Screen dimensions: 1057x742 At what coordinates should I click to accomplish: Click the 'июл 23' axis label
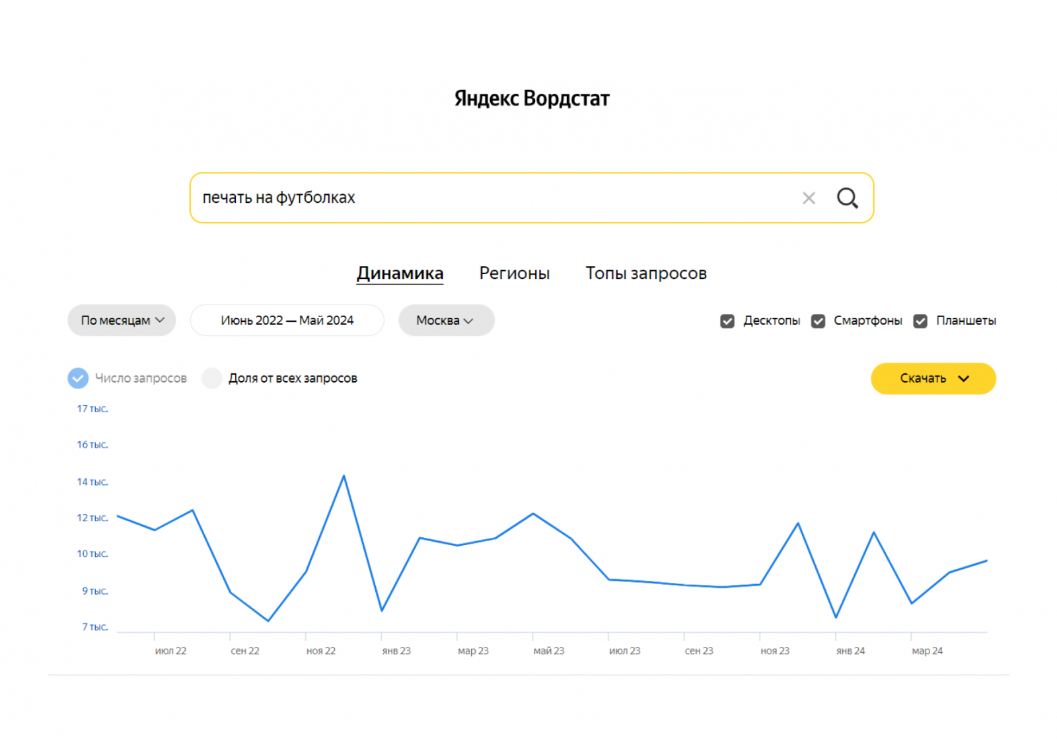tap(625, 651)
